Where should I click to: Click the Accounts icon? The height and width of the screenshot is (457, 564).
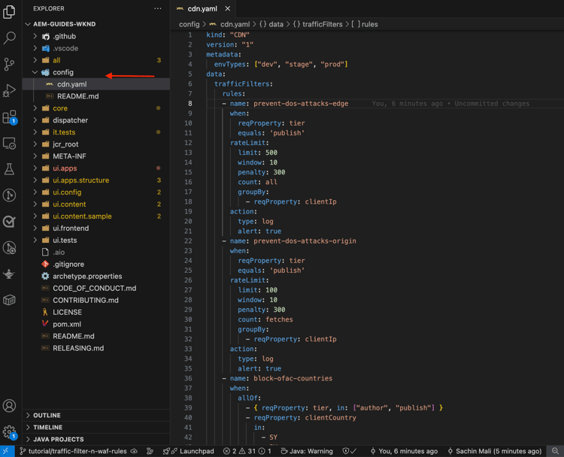tap(10, 406)
